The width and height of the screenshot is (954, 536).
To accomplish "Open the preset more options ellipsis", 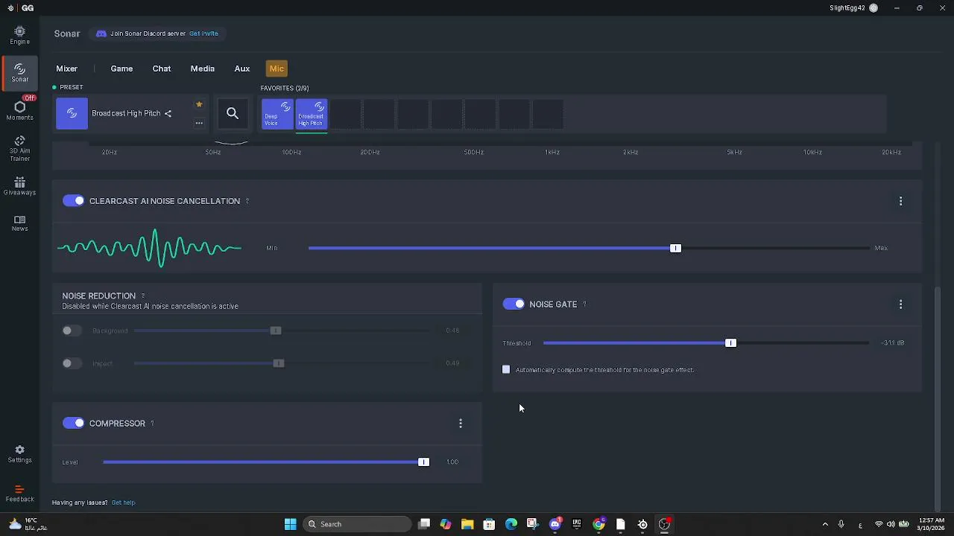I will [x=199, y=123].
